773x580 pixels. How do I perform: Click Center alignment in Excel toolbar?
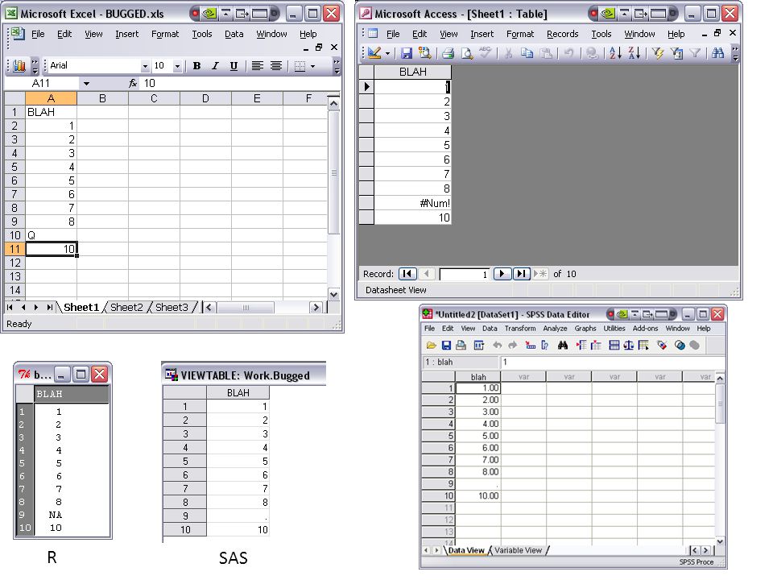click(276, 65)
